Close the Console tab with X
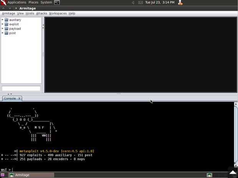The height and width of the screenshot is (178, 238). 19,98
